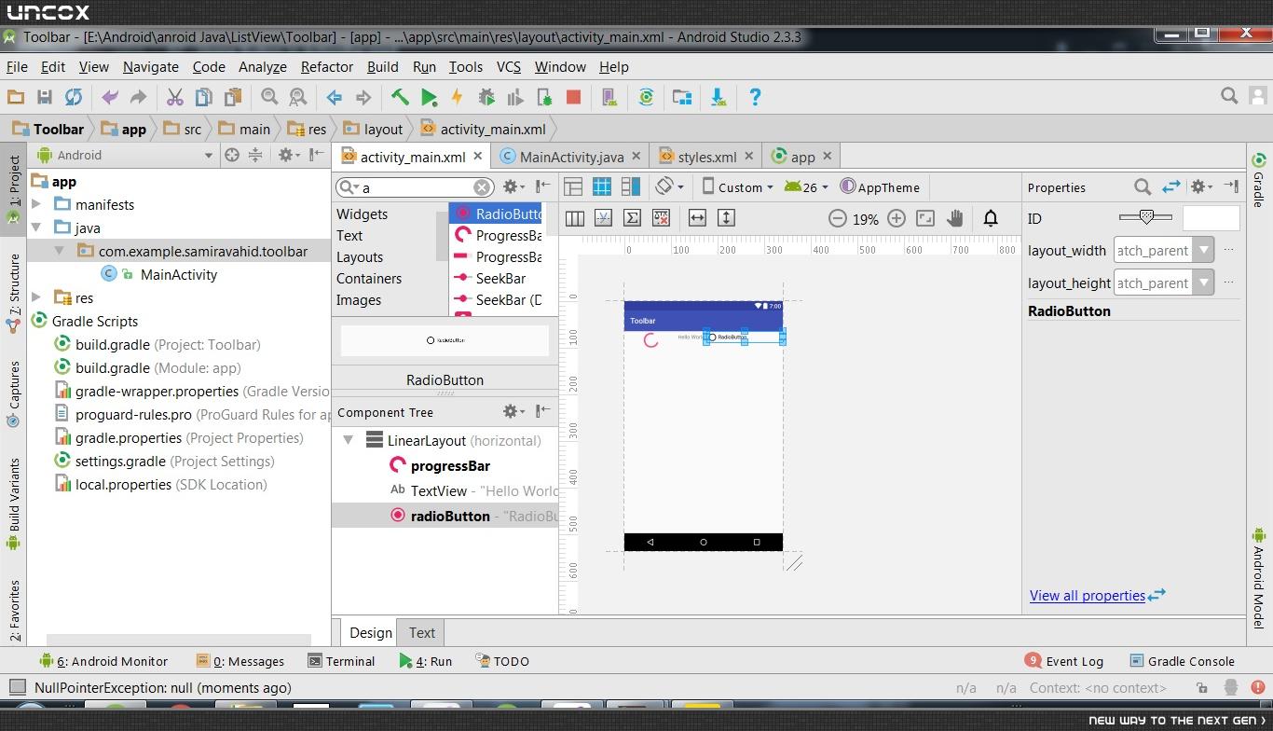This screenshot has width=1273, height=731.
Task: Stop the running process with the red square
Action: coord(573,97)
